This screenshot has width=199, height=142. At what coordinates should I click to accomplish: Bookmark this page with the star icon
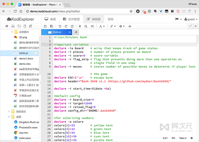131,11
